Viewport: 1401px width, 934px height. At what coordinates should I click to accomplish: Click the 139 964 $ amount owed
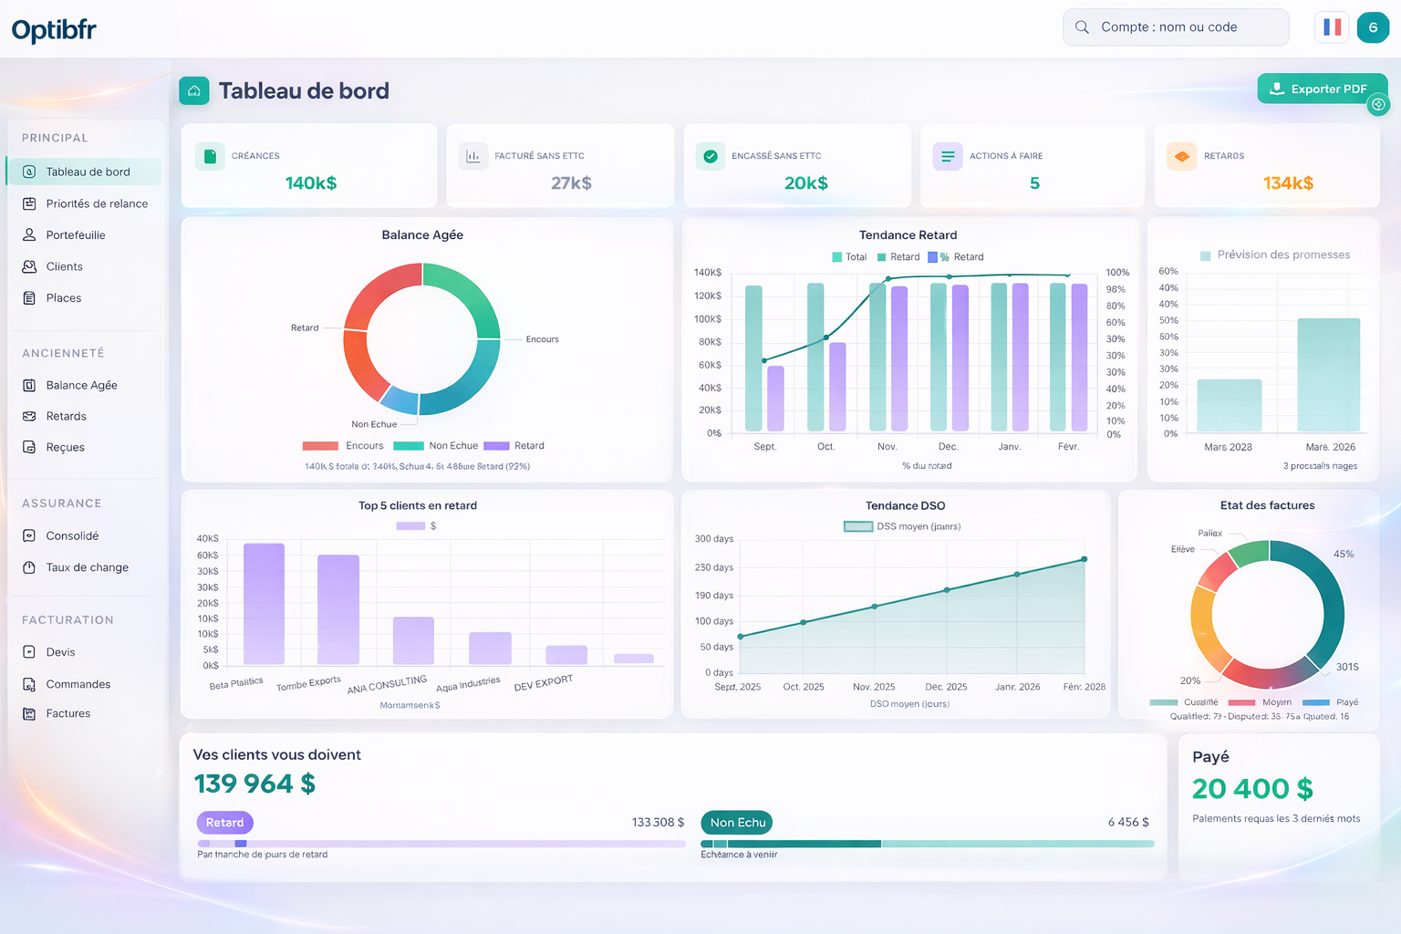point(254,784)
